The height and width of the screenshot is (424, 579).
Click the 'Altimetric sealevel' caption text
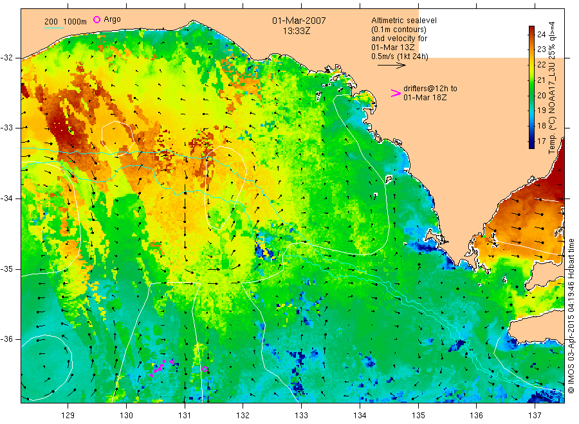click(403, 21)
